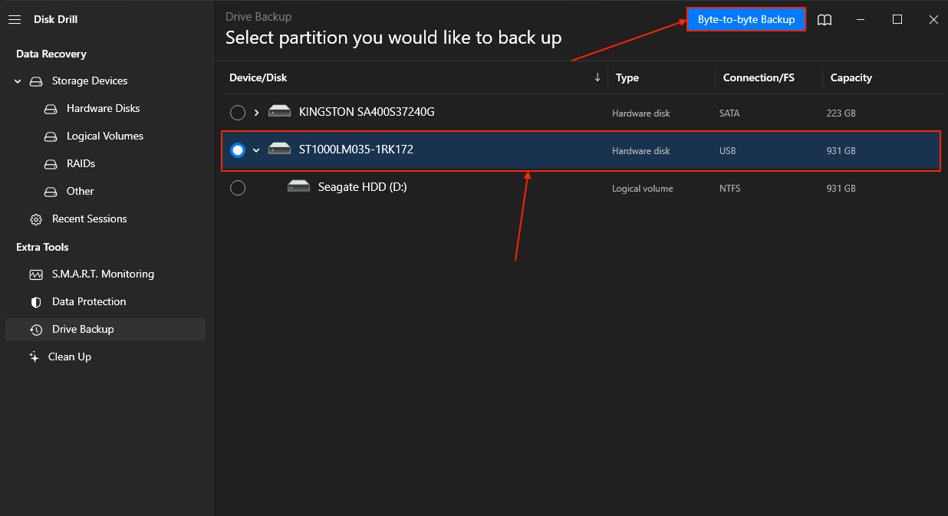Screen dimensions: 948x516
Task: Open RAIDs in the sidebar
Action: (x=81, y=164)
